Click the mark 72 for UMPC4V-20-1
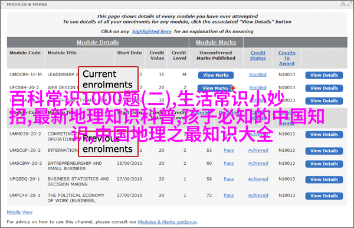354x228 pixels. [209, 196]
